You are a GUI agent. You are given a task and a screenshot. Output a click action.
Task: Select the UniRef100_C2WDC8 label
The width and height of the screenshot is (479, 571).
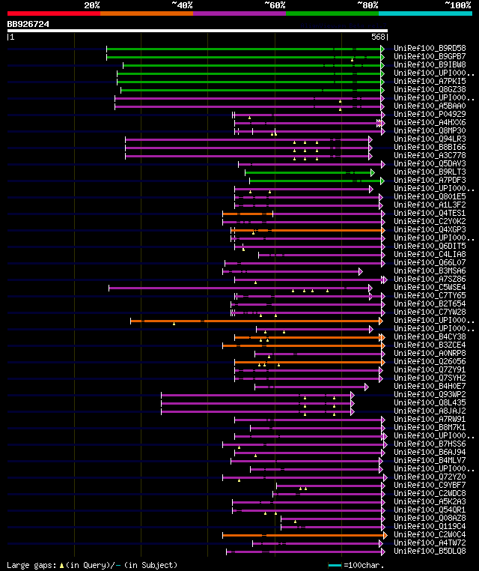pyautogui.click(x=430, y=493)
